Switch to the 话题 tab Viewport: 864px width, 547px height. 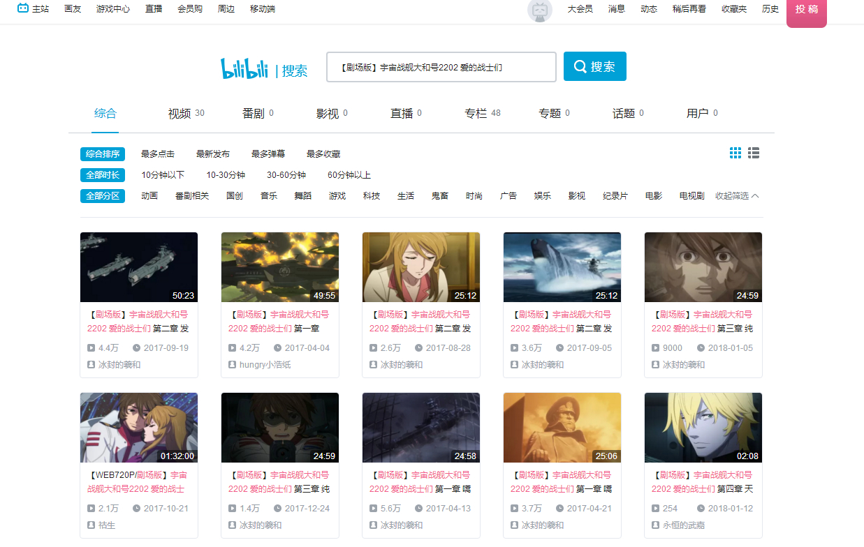click(x=628, y=113)
